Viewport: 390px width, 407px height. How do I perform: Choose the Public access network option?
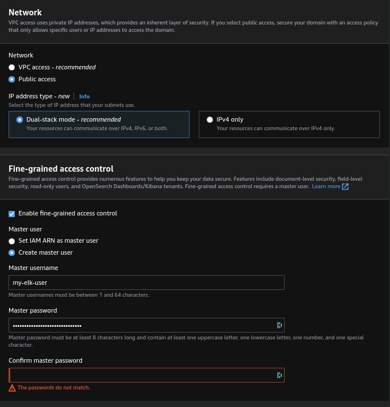[12, 79]
